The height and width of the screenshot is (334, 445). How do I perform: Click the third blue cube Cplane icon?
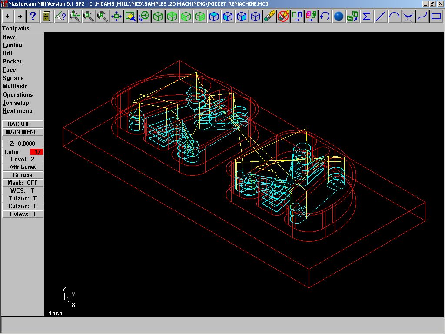click(x=242, y=17)
